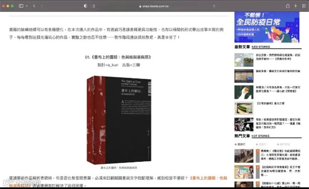Open the article title beside the goose thumbnail

(278, 89)
